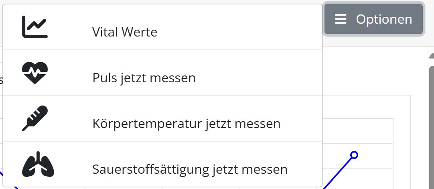Image resolution: width=434 pixels, height=189 pixels.
Task: Click the Optionen text label
Action: tap(384, 19)
